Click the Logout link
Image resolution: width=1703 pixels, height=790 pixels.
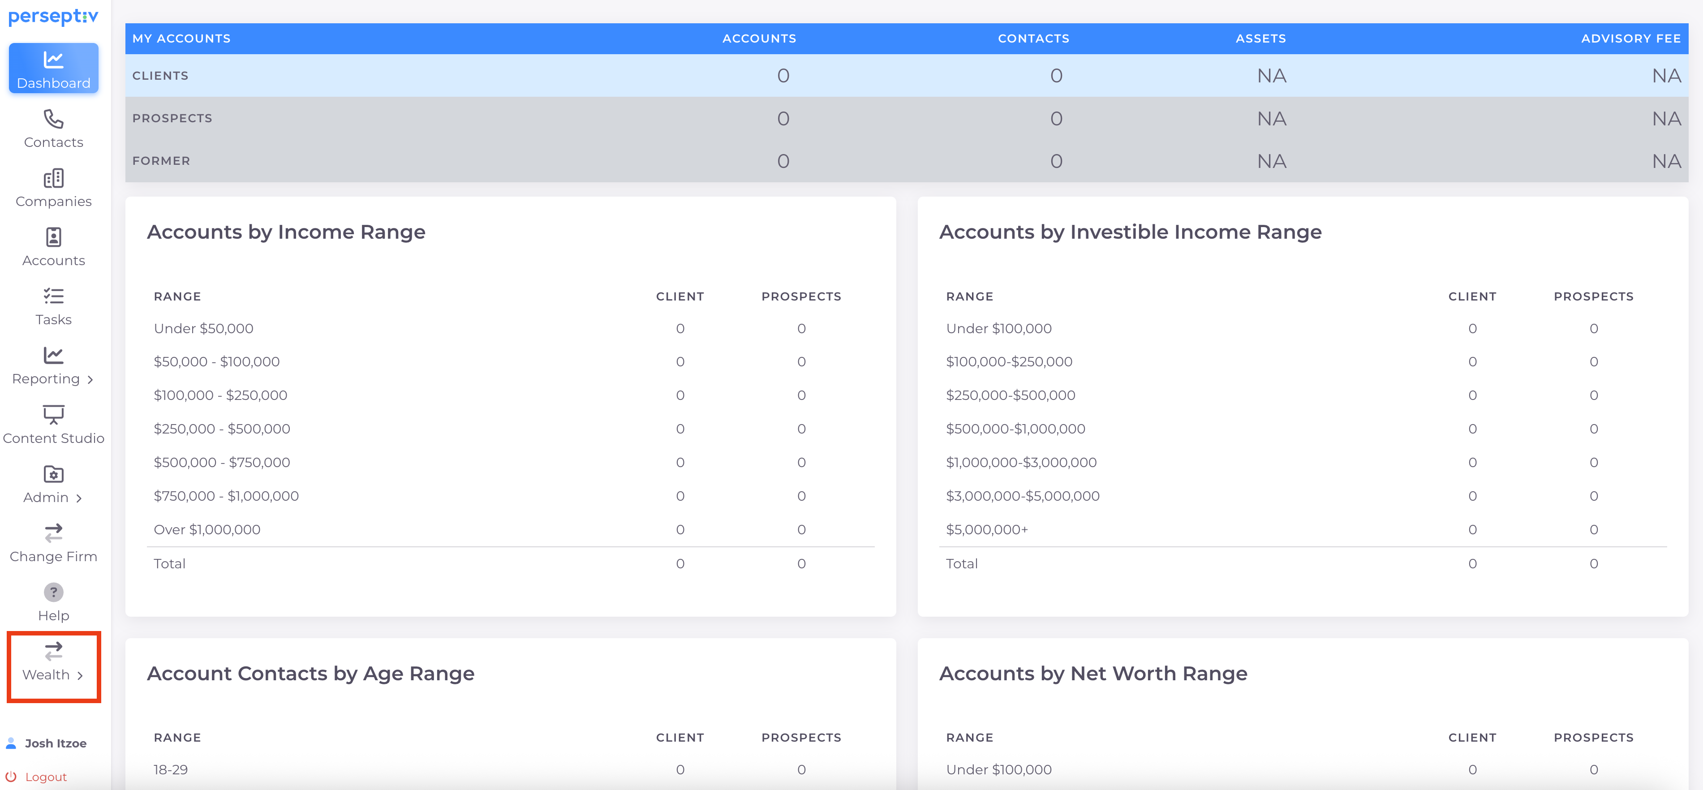(x=46, y=777)
